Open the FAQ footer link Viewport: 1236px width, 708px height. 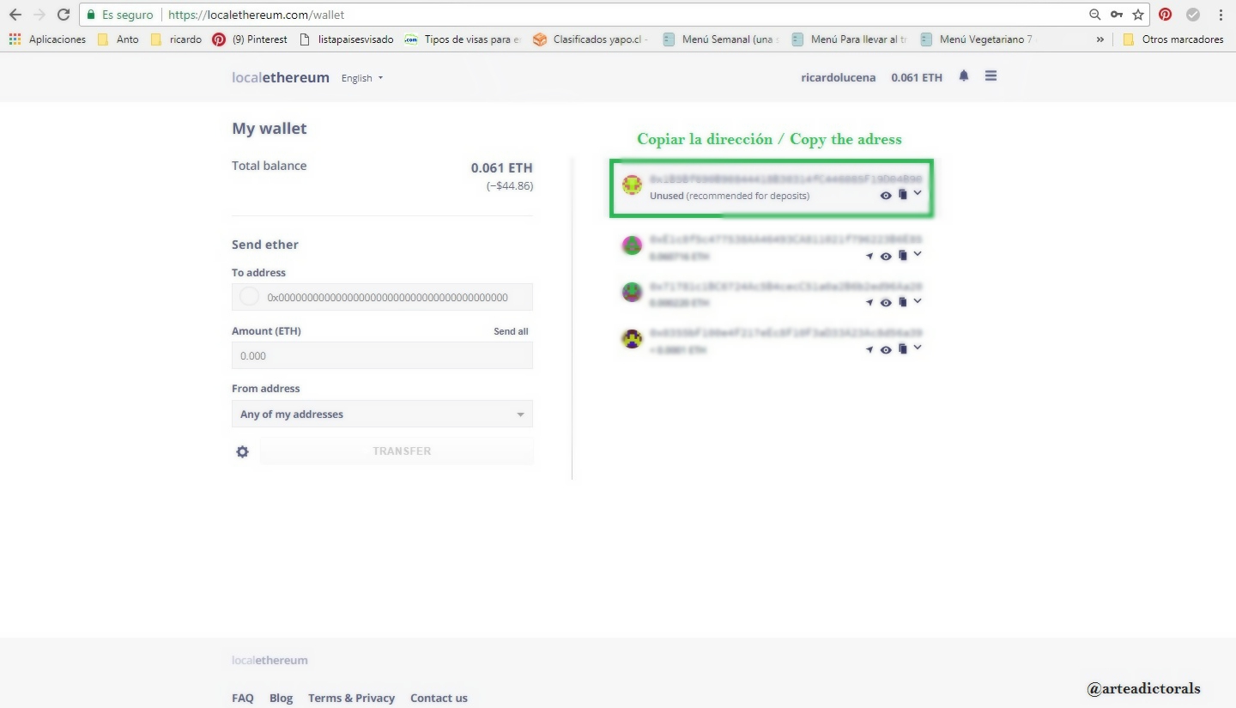point(243,698)
